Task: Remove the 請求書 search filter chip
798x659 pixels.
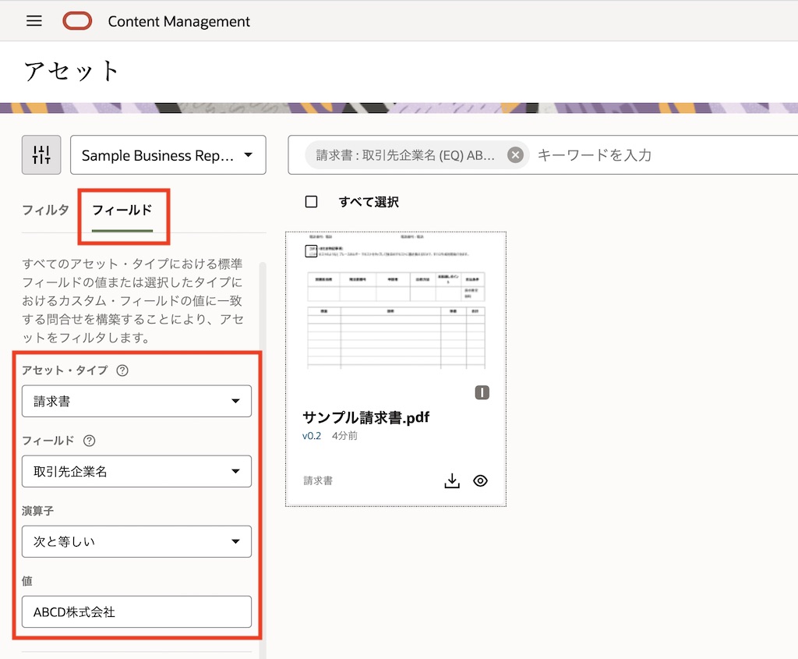Action: coord(514,154)
